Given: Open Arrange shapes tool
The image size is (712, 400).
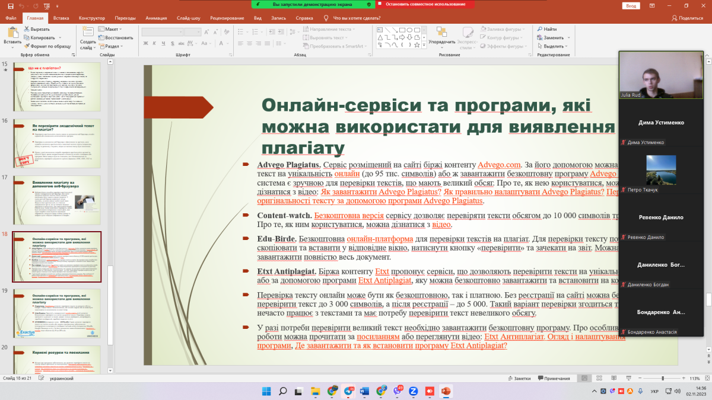Looking at the screenshot, I should pos(441,33).
